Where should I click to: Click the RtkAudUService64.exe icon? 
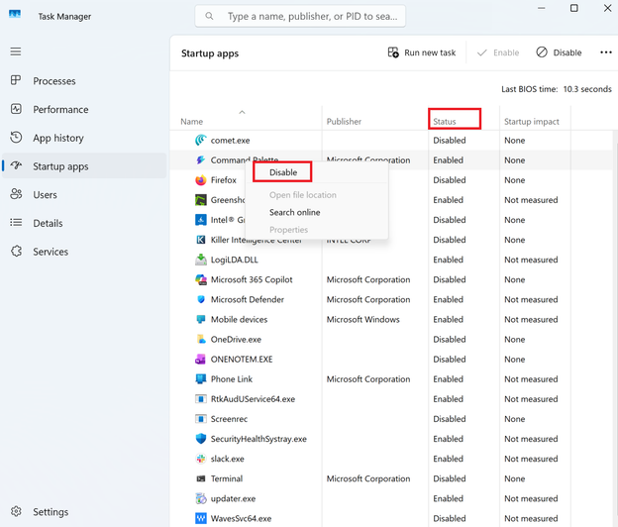point(201,399)
